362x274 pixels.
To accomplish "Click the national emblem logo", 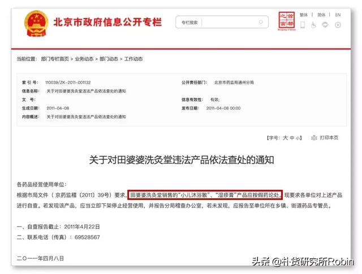I will (36, 24).
